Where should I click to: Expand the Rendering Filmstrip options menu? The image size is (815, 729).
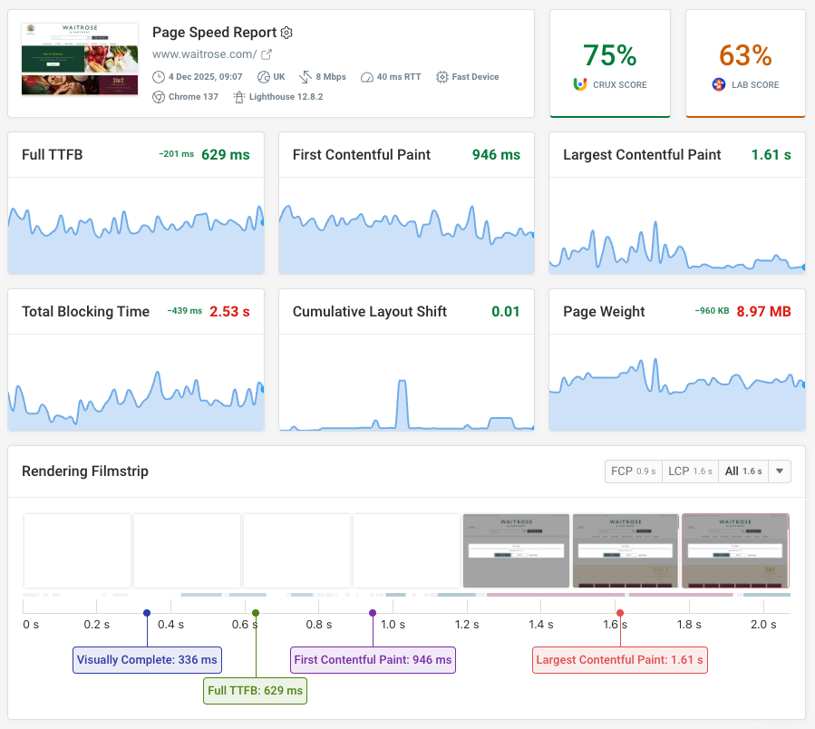click(778, 471)
